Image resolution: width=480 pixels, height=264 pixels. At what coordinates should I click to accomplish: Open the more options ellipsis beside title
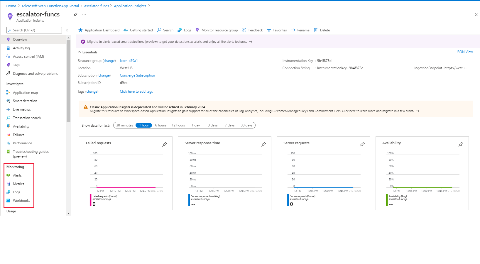84,14
